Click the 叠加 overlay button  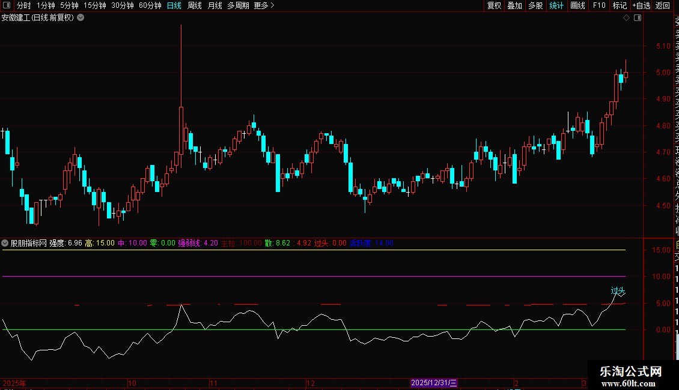[x=515, y=5]
